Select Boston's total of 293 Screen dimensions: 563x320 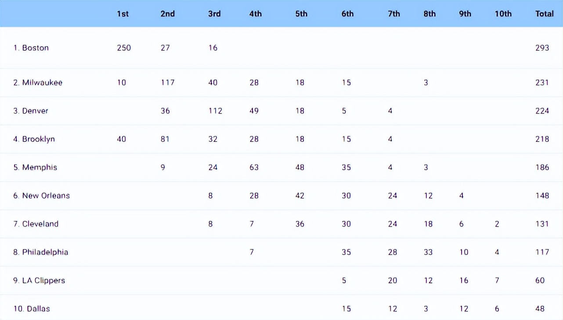(x=542, y=48)
